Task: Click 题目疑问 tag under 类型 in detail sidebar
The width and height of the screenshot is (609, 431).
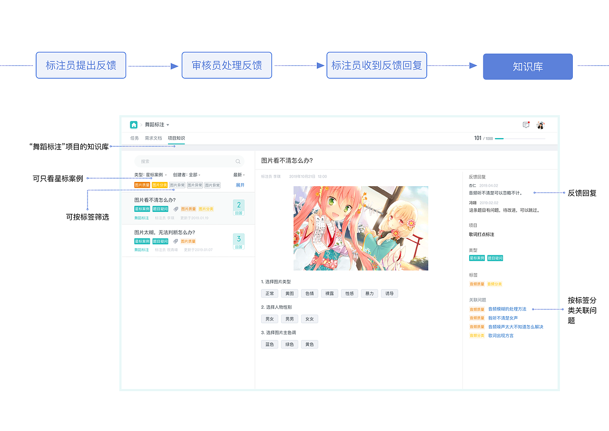Action: click(x=495, y=258)
